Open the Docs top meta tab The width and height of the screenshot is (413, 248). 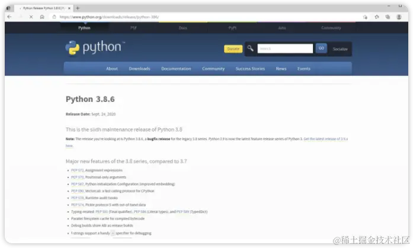(183, 28)
